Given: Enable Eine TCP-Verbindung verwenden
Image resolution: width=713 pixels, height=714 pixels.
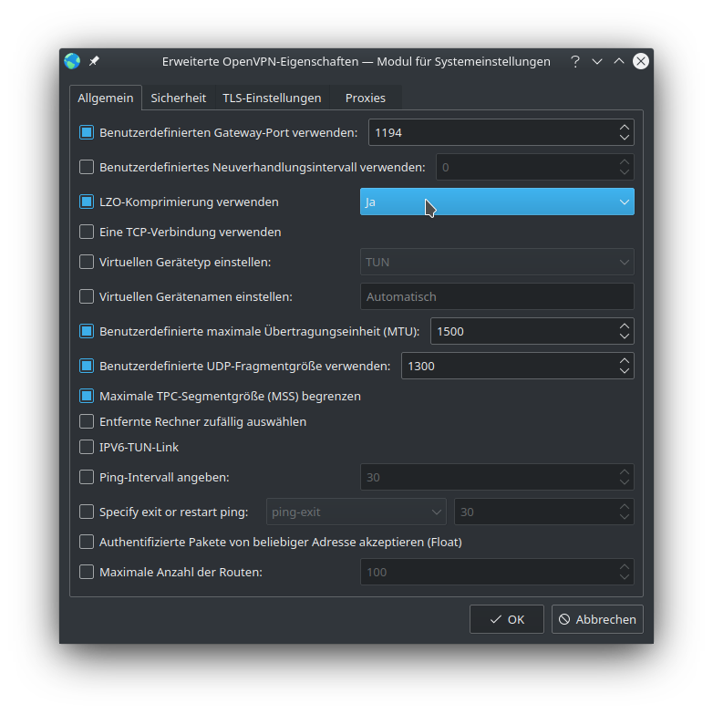Looking at the screenshot, I should pyautogui.click(x=87, y=232).
